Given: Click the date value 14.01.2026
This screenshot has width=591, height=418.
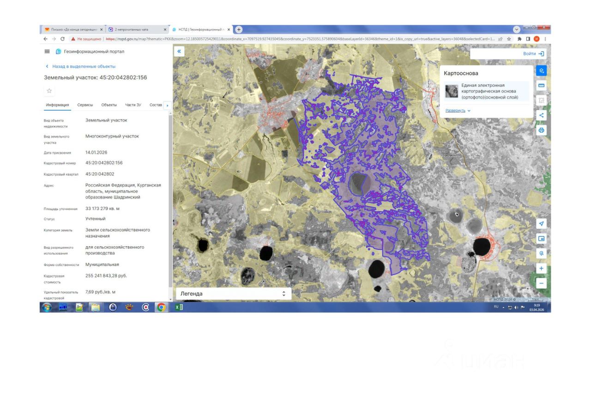Looking at the screenshot, I should click(x=96, y=152).
